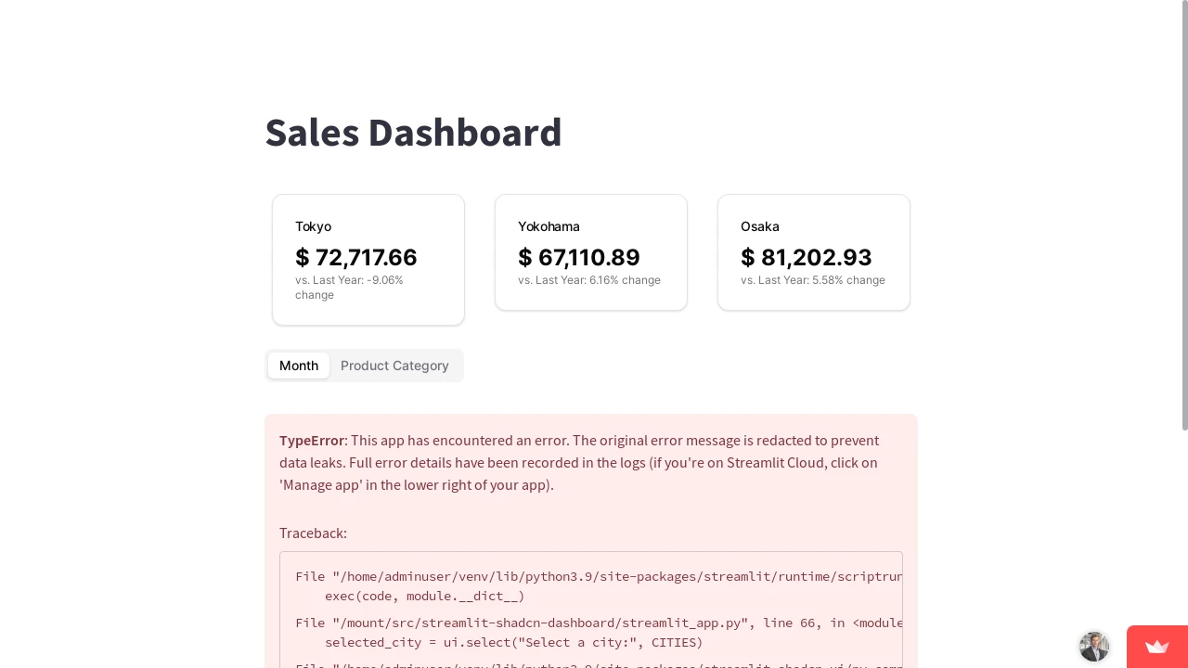
Task: Click Osaka's 5.58% change text
Action: click(812, 280)
